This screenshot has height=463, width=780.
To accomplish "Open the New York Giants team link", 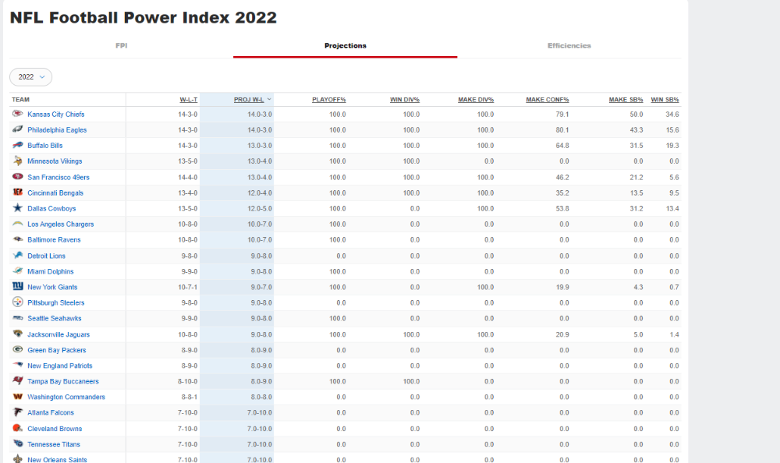I will [x=52, y=287].
